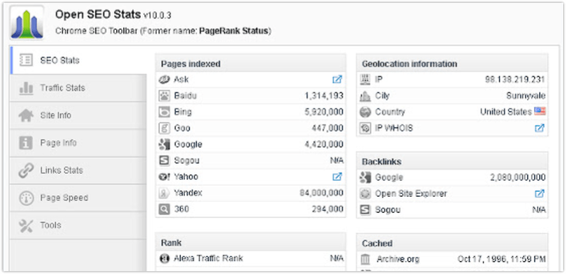Screen dimensions: 566x274
Task: Select the Page Info tab
Action: [78, 143]
